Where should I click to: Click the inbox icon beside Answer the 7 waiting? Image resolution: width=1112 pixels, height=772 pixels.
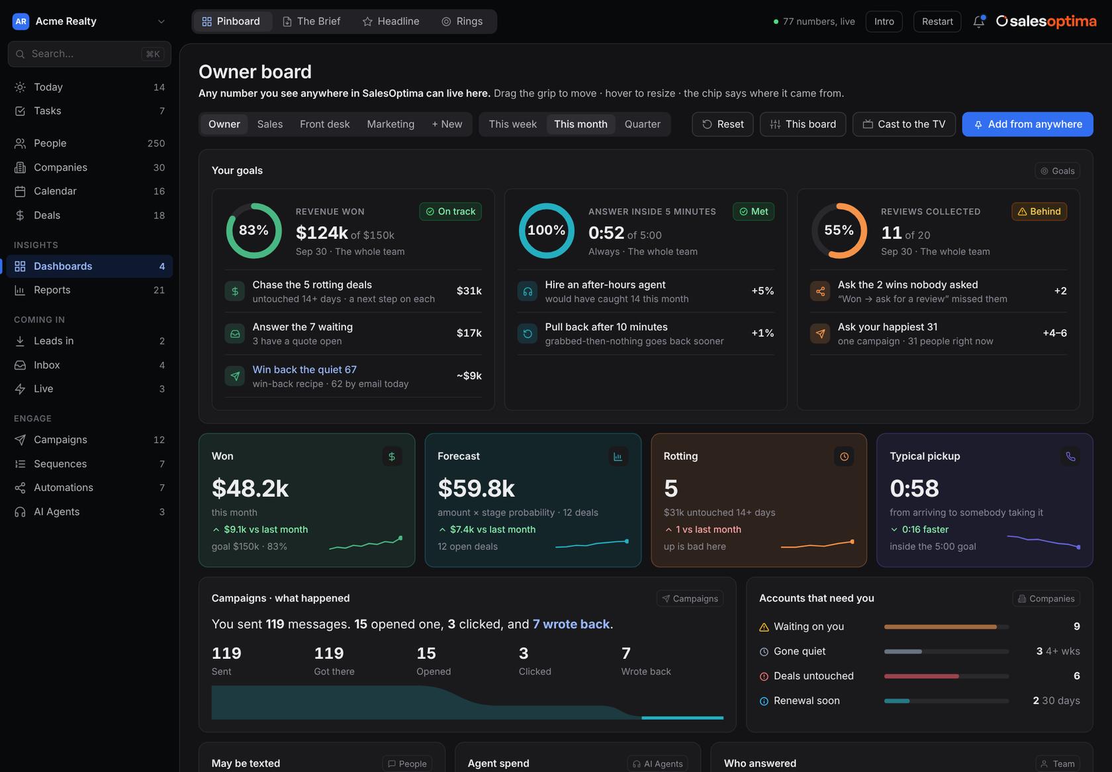click(235, 333)
